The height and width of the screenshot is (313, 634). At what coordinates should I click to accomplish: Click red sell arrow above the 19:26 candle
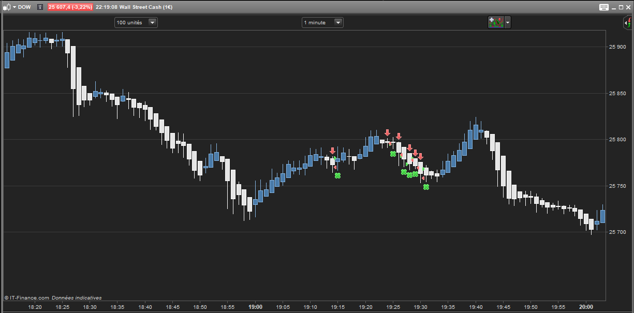(x=399, y=137)
